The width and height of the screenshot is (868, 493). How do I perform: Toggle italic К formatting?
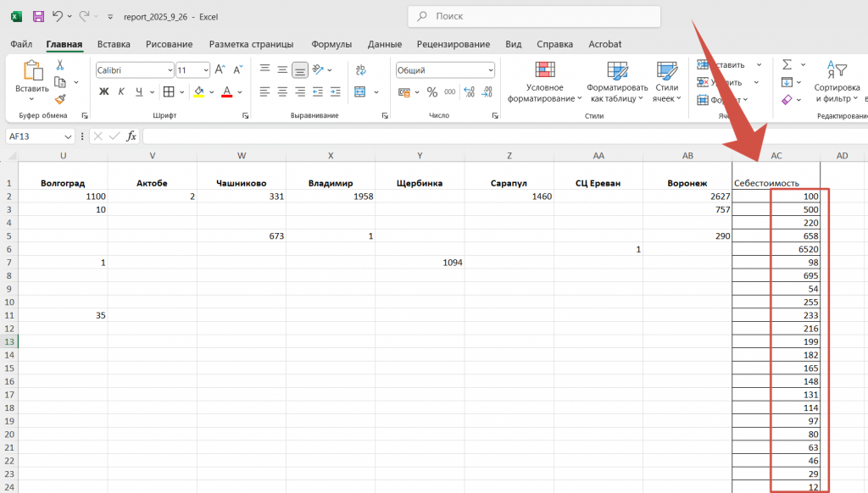(122, 91)
